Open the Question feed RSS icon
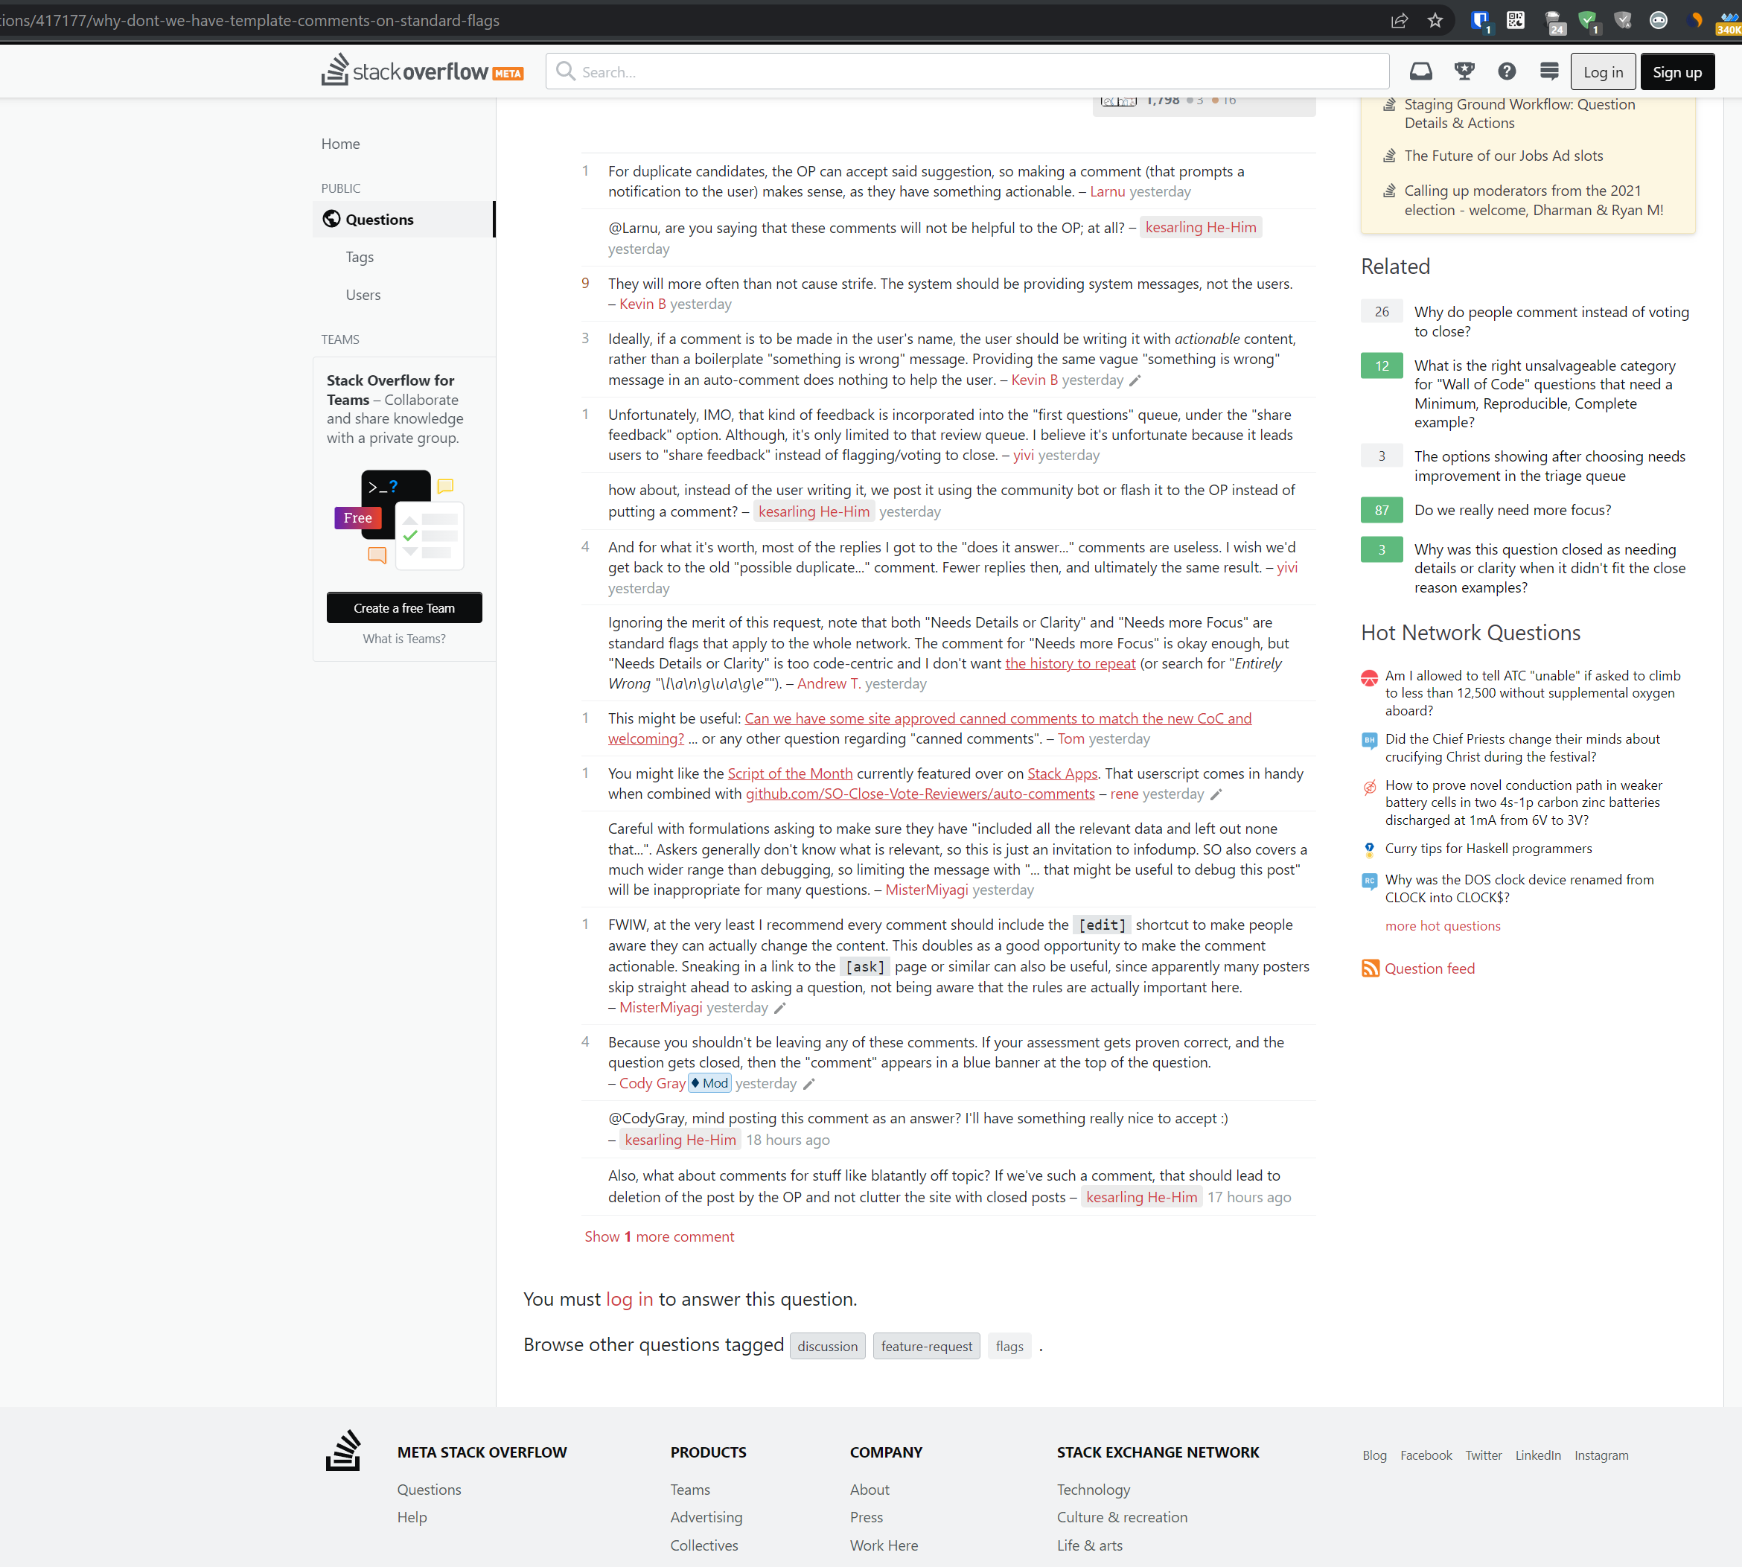 [1370, 968]
